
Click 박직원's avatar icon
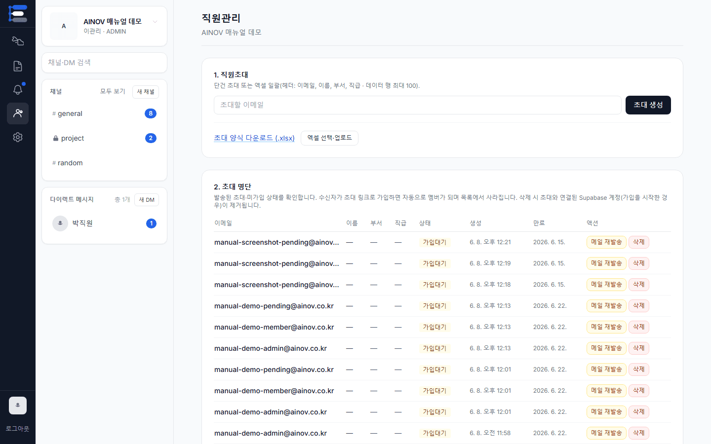pyautogui.click(x=60, y=223)
